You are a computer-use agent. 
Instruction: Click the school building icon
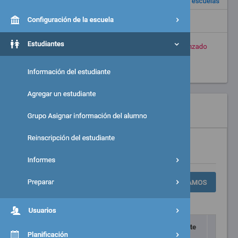click(x=15, y=20)
